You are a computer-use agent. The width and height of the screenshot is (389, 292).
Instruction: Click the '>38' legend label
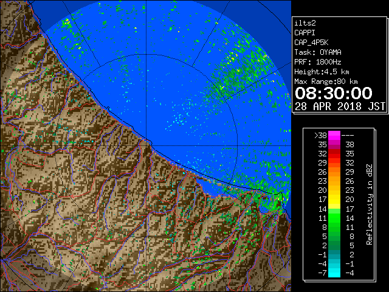[320, 136]
